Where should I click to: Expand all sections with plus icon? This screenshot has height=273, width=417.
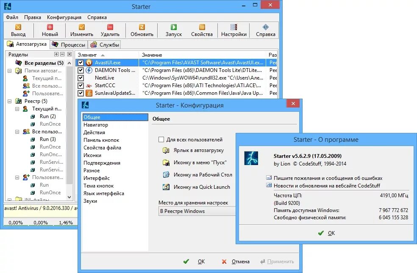click(x=56, y=54)
